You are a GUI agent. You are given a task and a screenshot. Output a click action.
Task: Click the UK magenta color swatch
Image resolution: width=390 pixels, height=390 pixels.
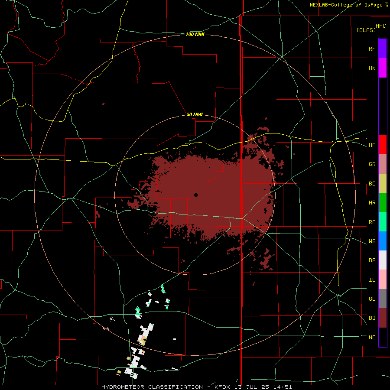tap(383, 68)
